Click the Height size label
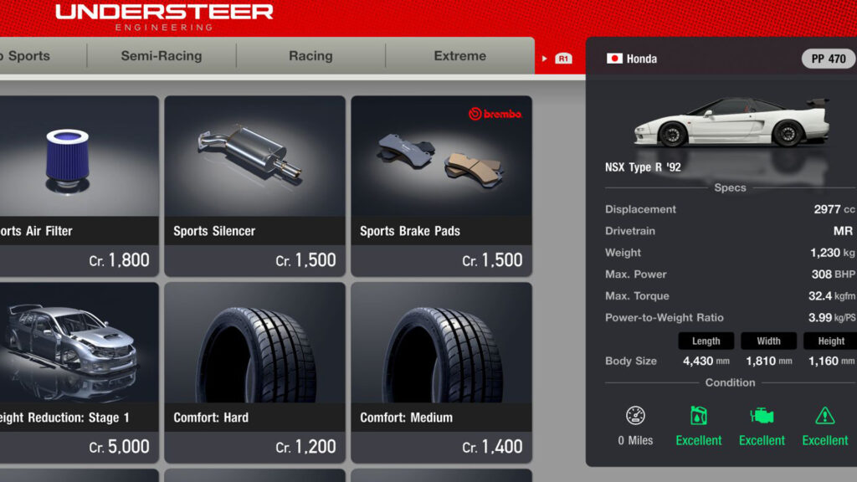857x482 pixels. 830,341
